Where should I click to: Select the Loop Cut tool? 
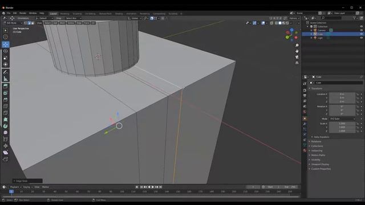5,106
